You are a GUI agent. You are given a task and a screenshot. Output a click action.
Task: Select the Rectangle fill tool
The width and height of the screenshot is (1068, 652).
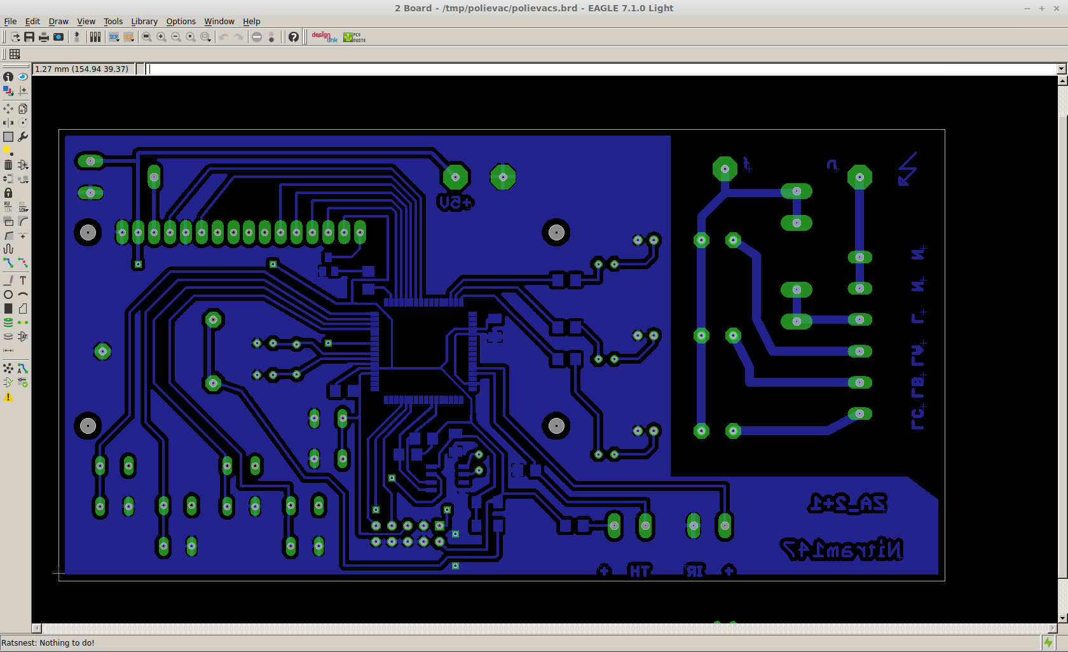(8, 309)
